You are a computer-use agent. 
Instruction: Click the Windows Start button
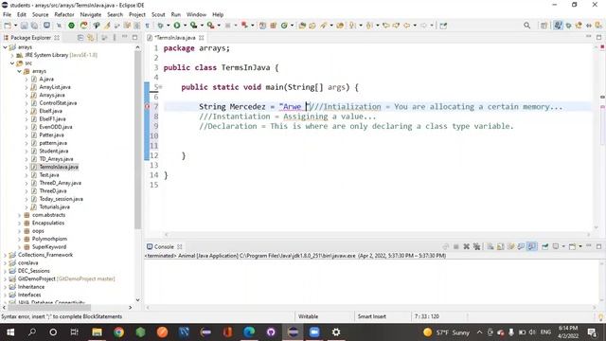(x=10, y=332)
